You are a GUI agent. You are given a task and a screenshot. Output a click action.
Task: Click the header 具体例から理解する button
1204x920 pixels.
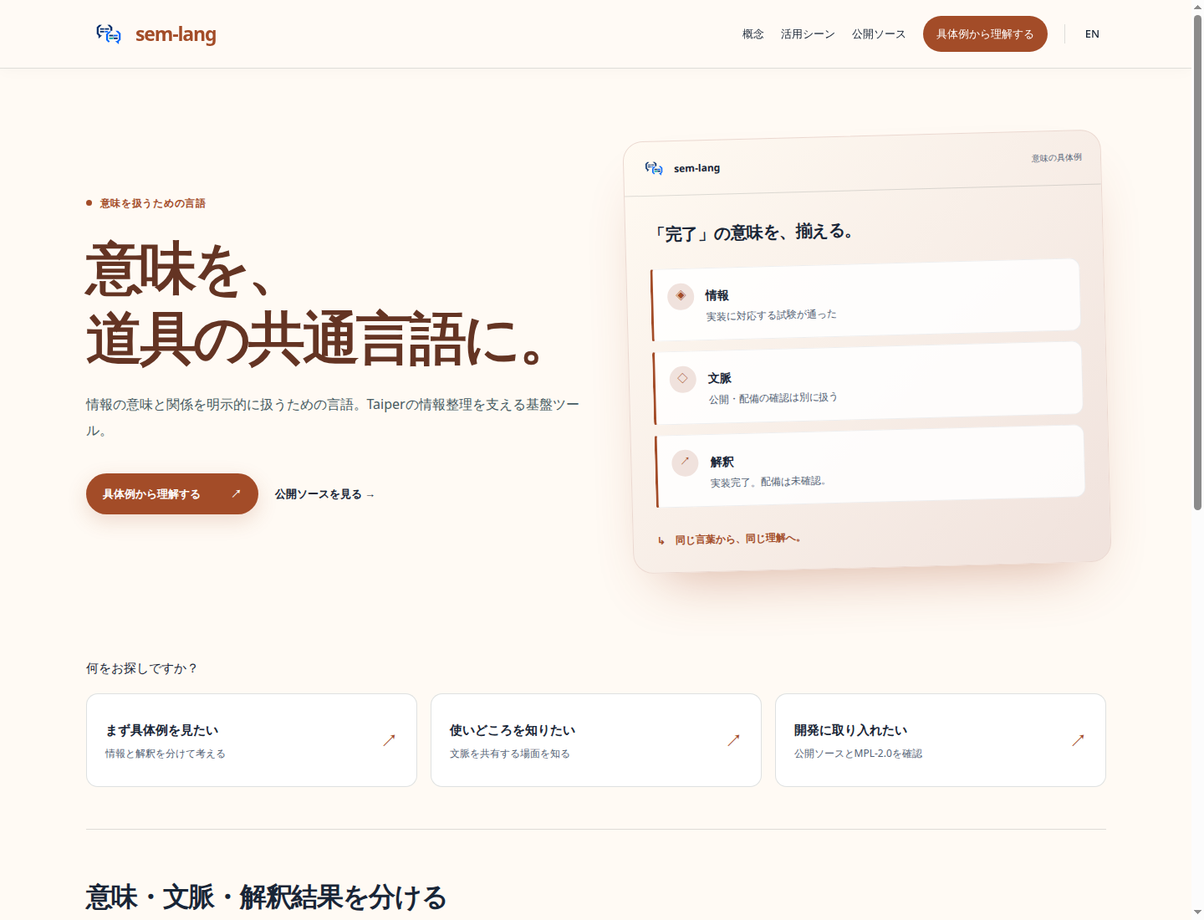click(x=985, y=34)
